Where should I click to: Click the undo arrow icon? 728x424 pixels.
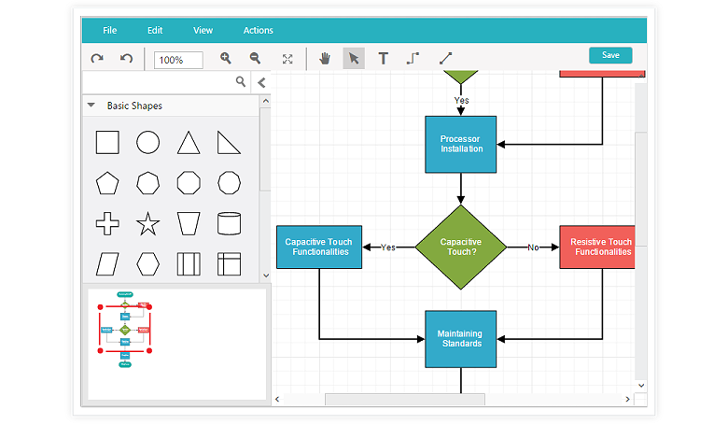(x=126, y=59)
